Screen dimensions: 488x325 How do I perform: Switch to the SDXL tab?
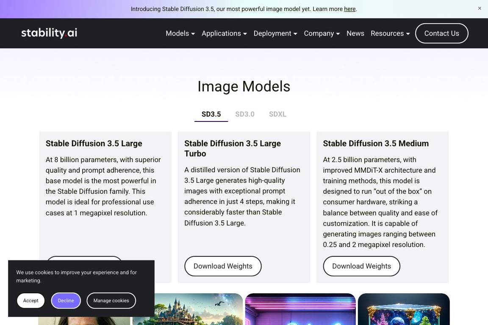pos(277,114)
